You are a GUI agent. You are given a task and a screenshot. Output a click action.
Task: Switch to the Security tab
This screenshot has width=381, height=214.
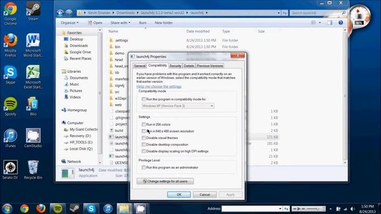[176, 66]
